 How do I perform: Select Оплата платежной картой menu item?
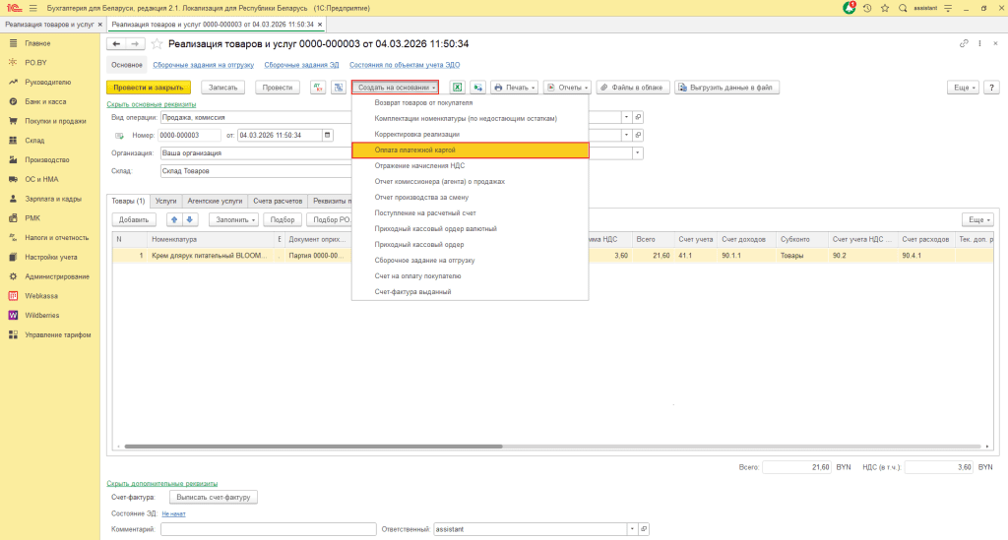tap(470, 150)
